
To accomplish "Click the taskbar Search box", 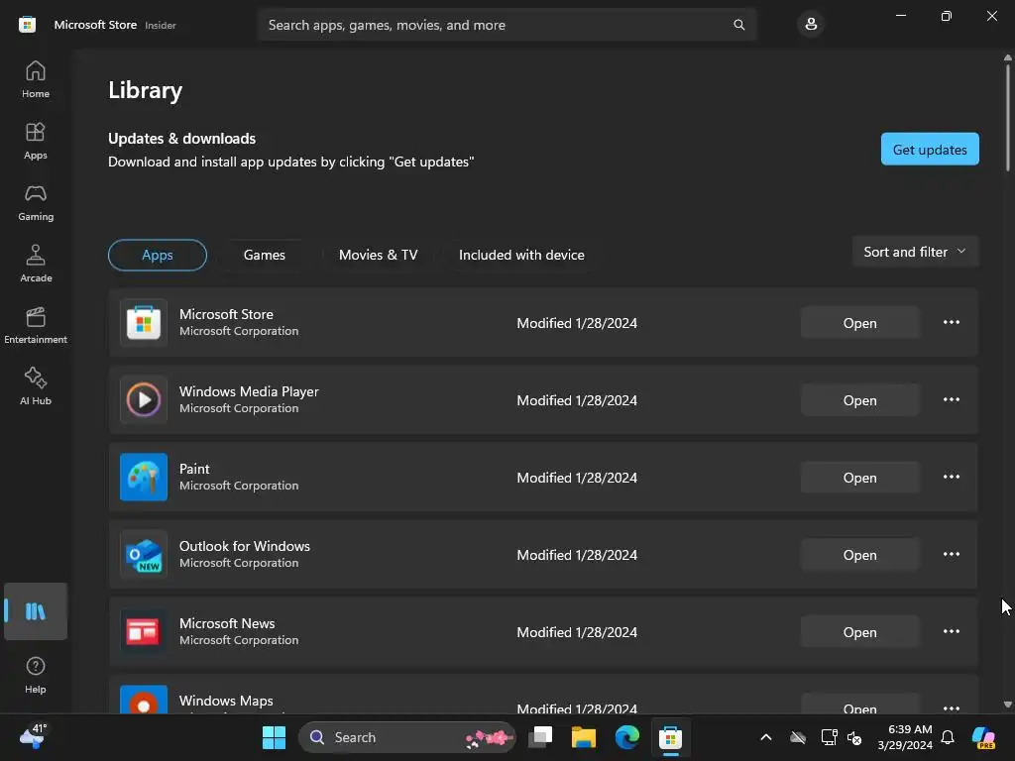I will pyautogui.click(x=407, y=737).
